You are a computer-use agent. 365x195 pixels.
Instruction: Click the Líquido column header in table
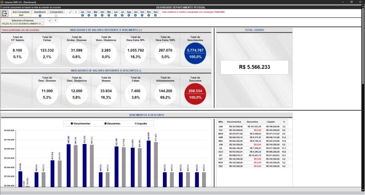point(271,122)
